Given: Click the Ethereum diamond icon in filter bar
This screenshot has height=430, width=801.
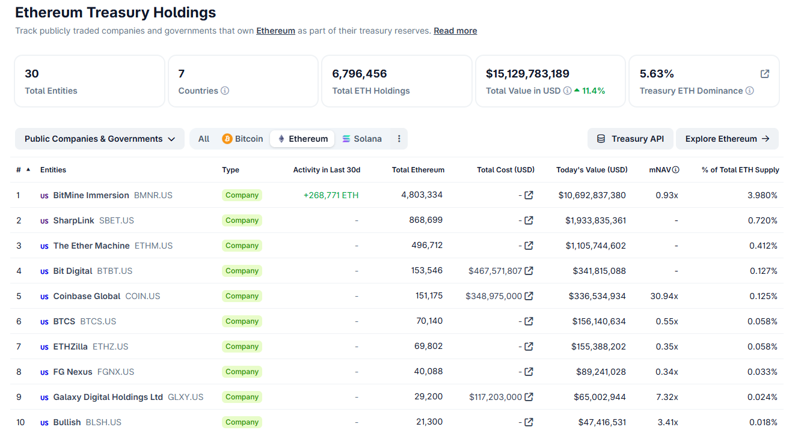Looking at the screenshot, I should (282, 138).
